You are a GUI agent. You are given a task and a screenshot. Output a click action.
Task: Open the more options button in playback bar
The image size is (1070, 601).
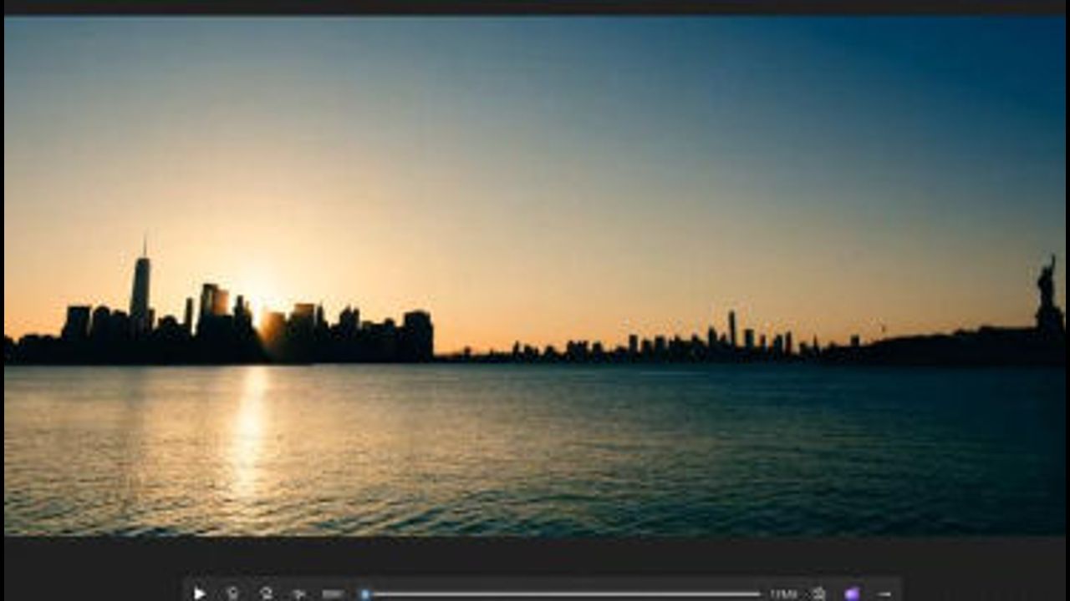[884, 593]
